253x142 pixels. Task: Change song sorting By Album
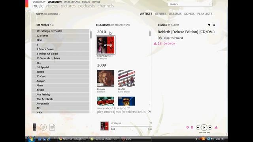coord(173,25)
